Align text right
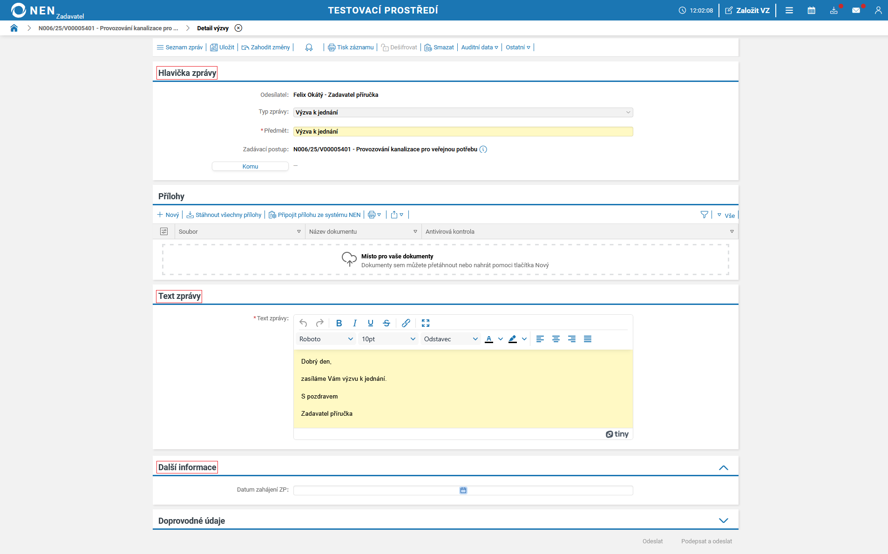 (x=572, y=339)
